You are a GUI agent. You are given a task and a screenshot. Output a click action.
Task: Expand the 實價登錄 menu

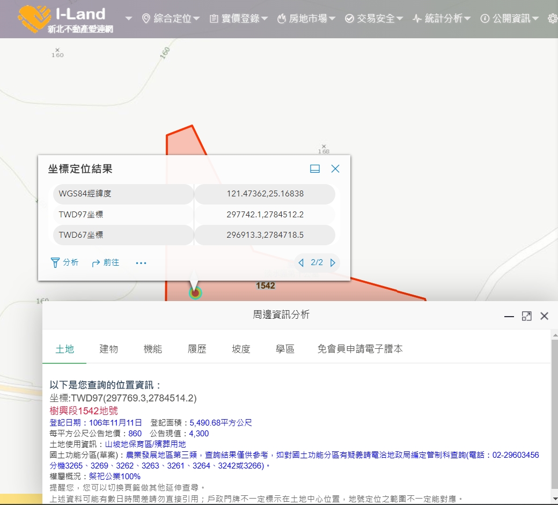pos(238,19)
